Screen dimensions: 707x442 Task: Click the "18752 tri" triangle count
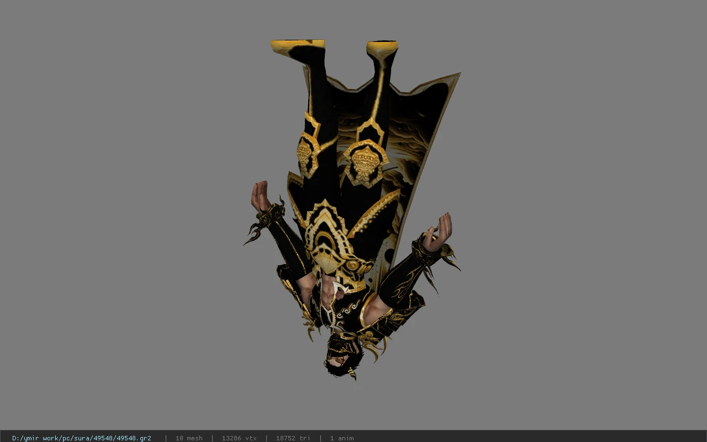point(293,438)
